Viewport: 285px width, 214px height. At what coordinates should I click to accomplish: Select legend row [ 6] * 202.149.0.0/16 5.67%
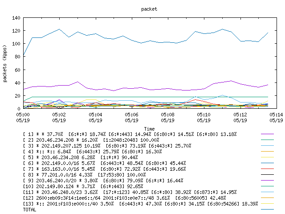pyautogui.click(x=104, y=163)
